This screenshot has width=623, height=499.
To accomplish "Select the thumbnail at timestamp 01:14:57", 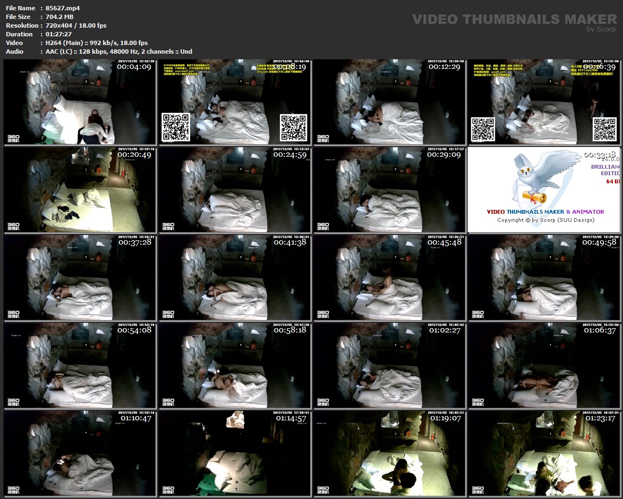I will point(235,453).
